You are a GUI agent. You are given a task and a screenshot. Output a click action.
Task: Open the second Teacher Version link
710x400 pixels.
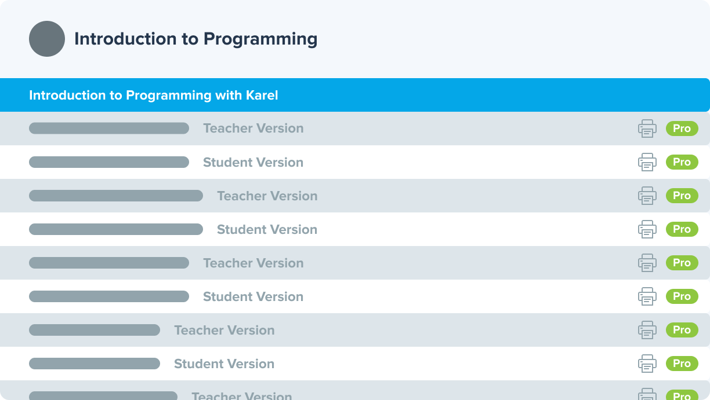tap(267, 196)
